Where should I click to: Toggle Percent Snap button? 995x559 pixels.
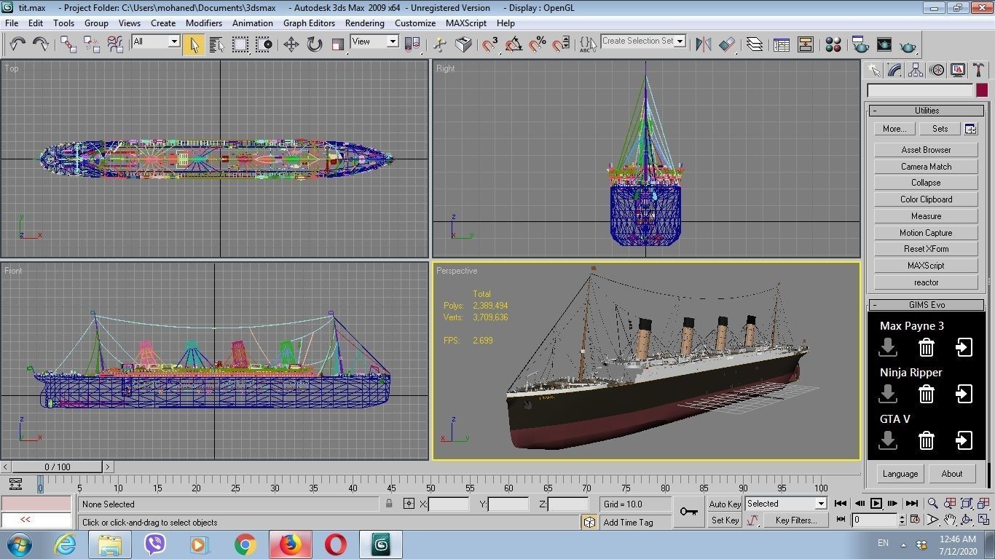point(538,44)
